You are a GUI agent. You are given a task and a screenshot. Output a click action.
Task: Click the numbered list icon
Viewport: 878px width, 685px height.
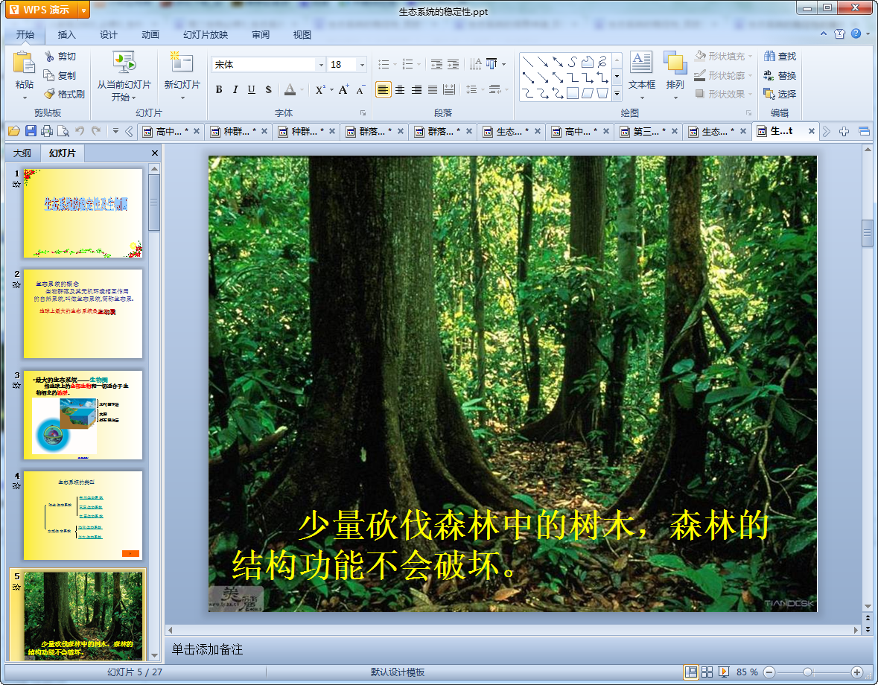click(x=407, y=64)
